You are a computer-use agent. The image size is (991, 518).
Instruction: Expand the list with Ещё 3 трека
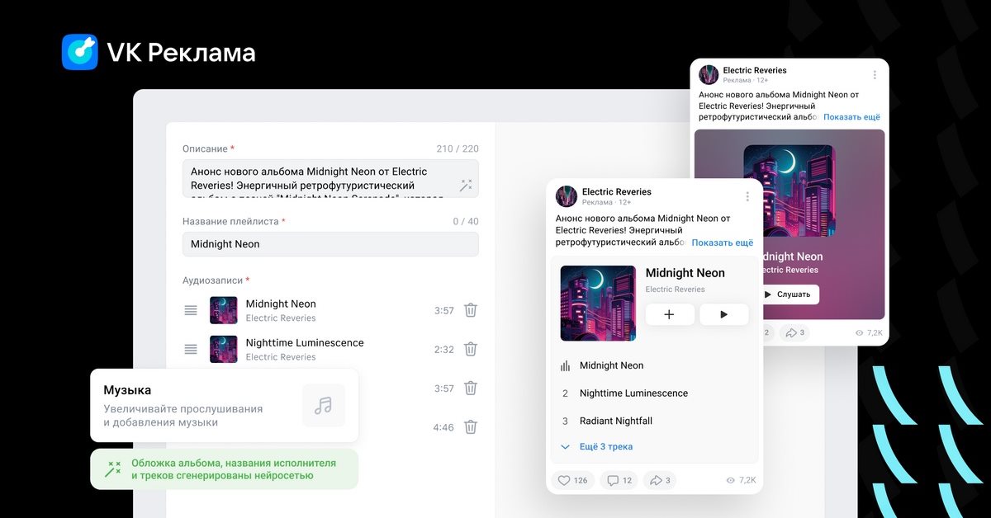[x=597, y=447]
